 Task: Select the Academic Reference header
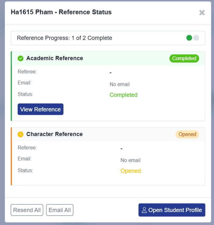pyautogui.click(x=108, y=58)
